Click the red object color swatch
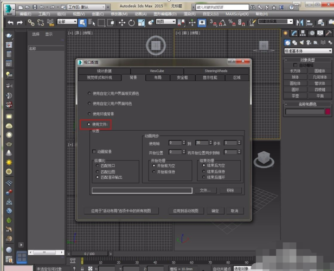This screenshot has height=271, width=334. [327, 112]
